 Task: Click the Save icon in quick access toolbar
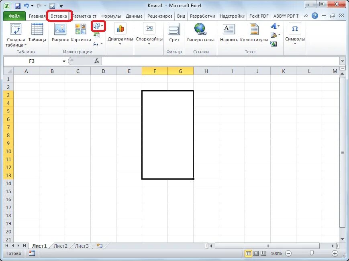(x=18, y=6)
